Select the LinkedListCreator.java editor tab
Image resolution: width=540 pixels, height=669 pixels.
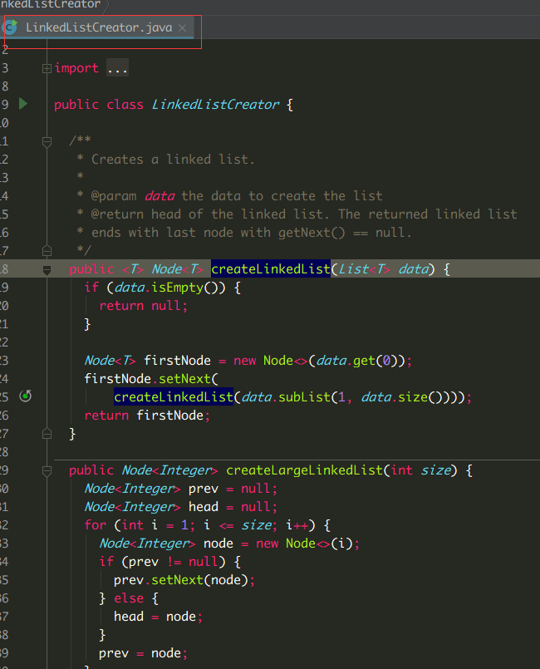(98, 27)
